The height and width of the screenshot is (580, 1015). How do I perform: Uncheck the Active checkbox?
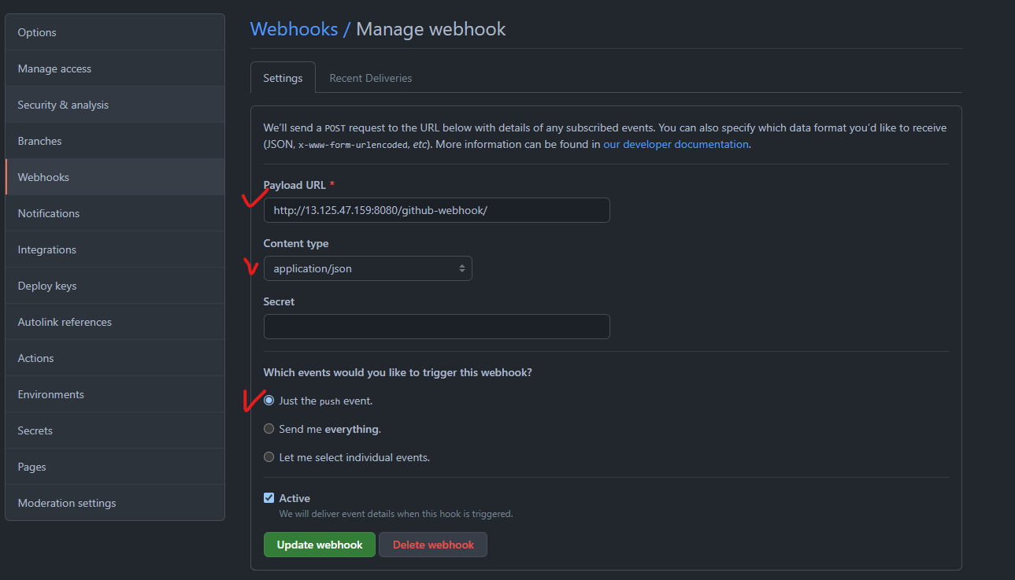(269, 498)
